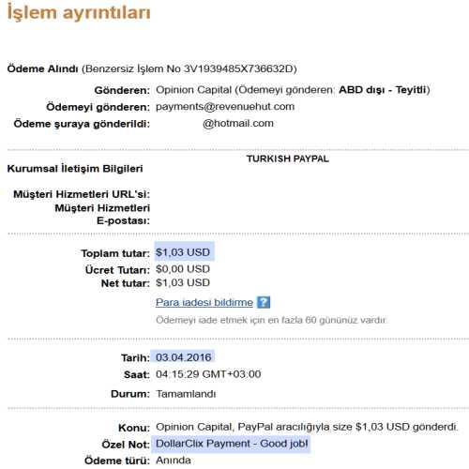Click the İşlem ayrıntıları heading

pyautogui.click(x=79, y=12)
